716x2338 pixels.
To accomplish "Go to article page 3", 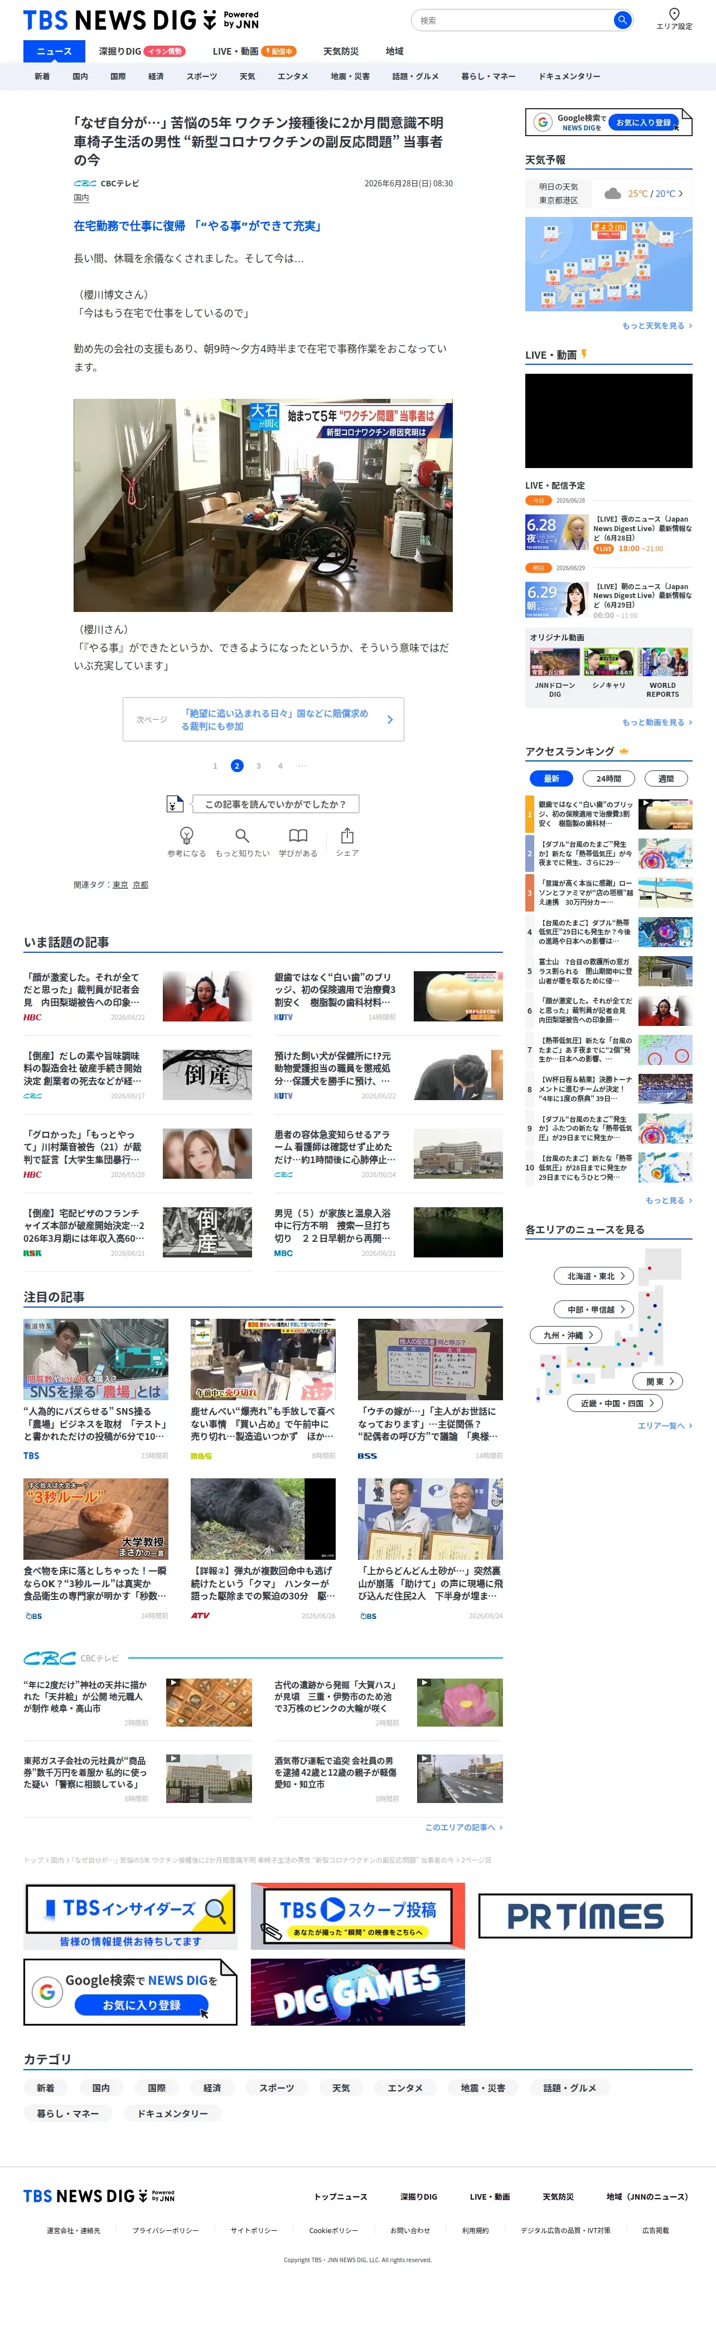I will click(259, 766).
